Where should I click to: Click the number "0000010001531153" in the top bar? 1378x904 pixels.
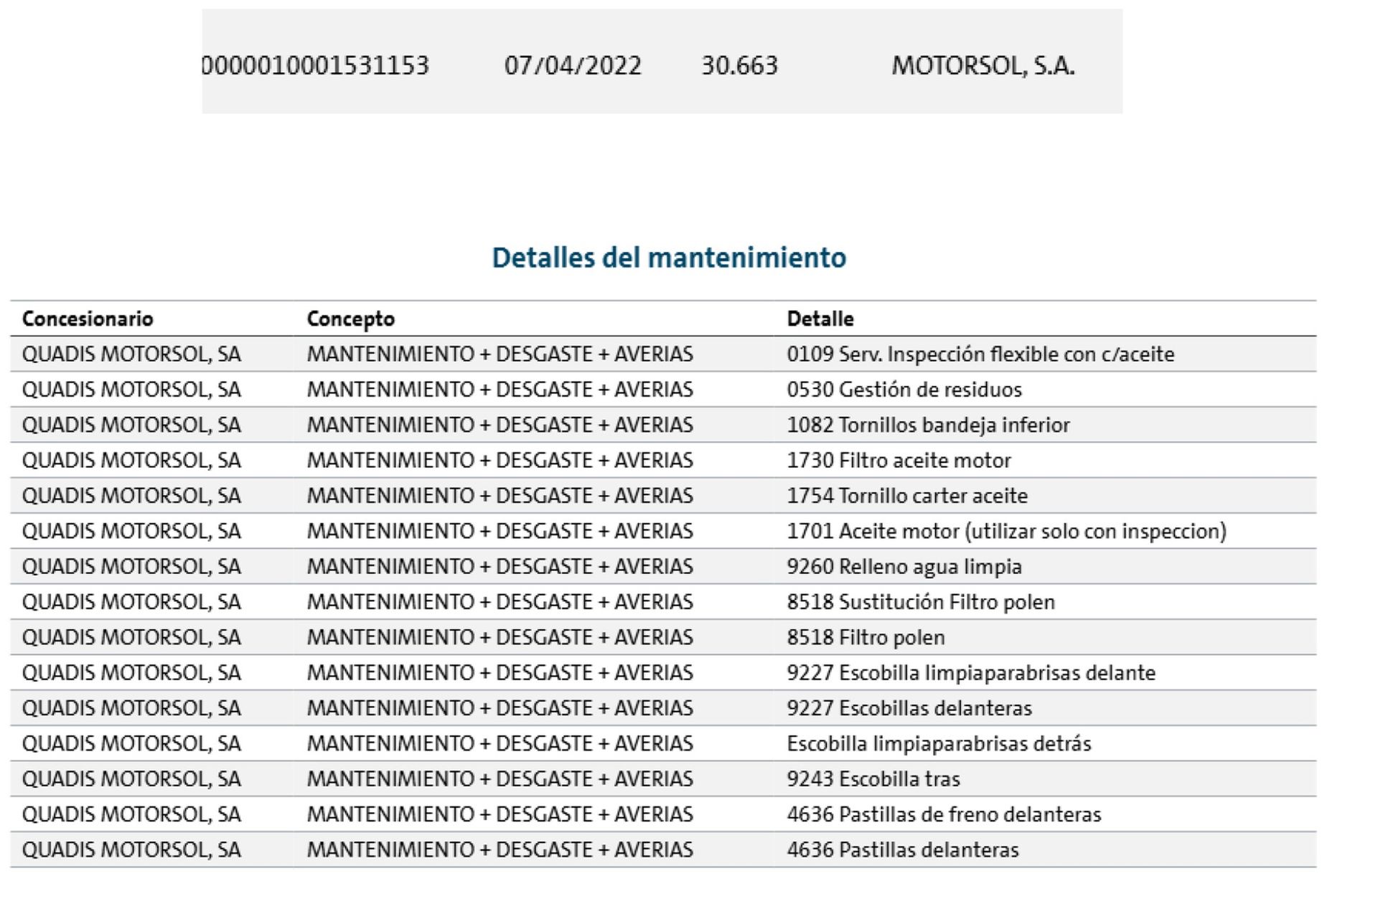click(315, 66)
